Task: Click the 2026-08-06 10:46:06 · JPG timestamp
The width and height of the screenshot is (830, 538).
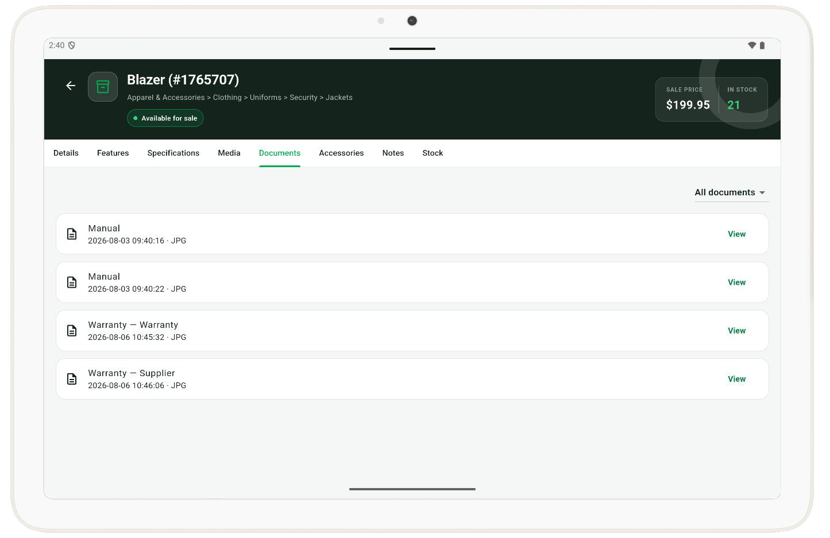Action: (137, 386)
